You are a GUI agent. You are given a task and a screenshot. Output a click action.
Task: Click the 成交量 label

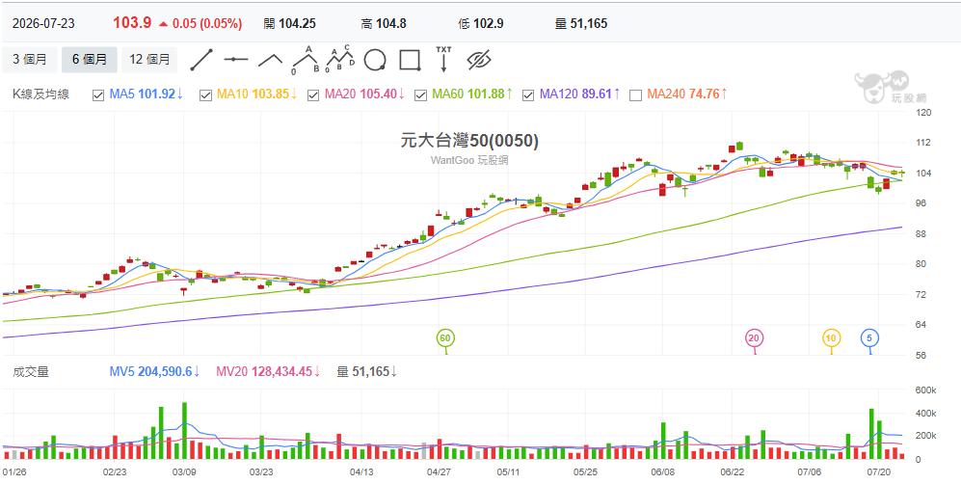click(30, 371)
